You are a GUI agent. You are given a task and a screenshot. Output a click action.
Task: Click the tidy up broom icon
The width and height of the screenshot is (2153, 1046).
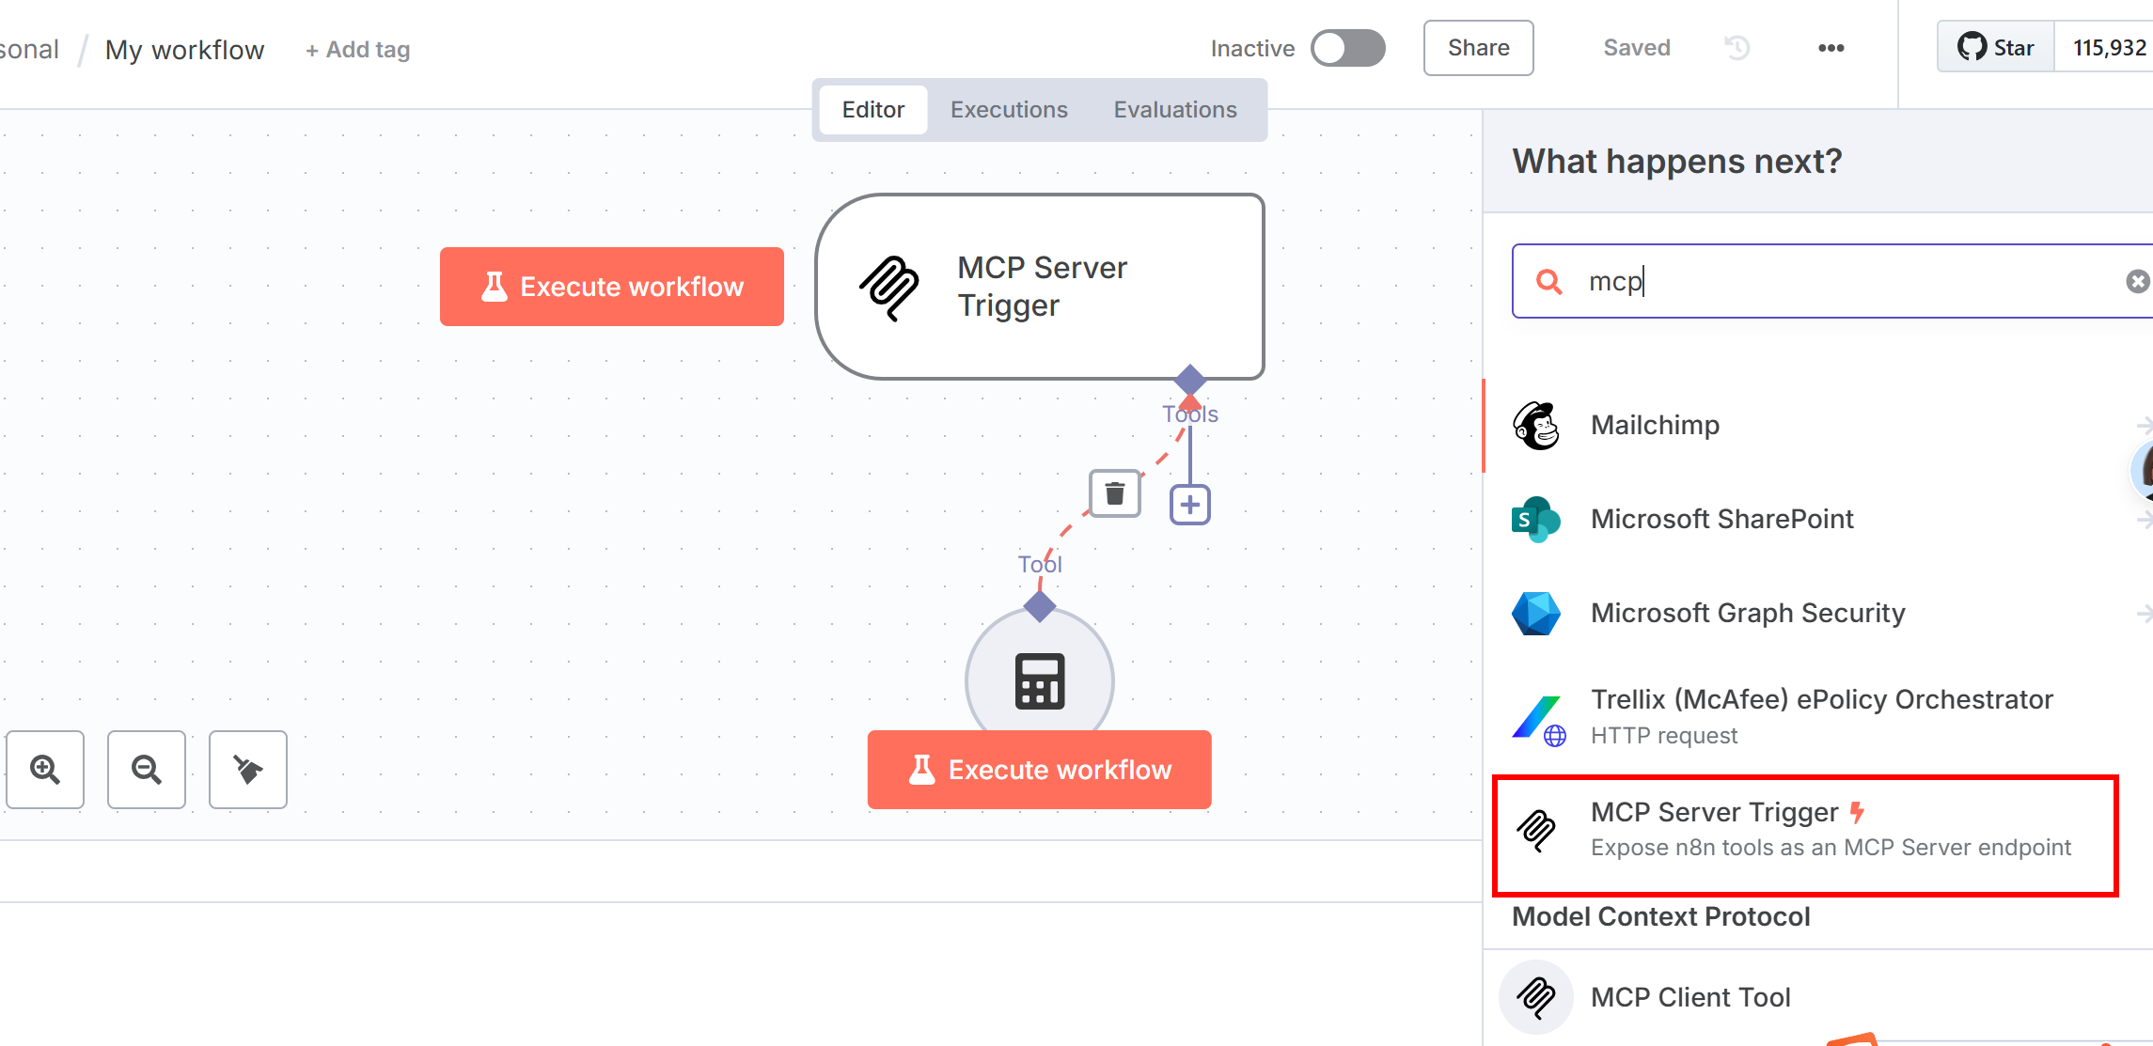click(x=248, y=770)
